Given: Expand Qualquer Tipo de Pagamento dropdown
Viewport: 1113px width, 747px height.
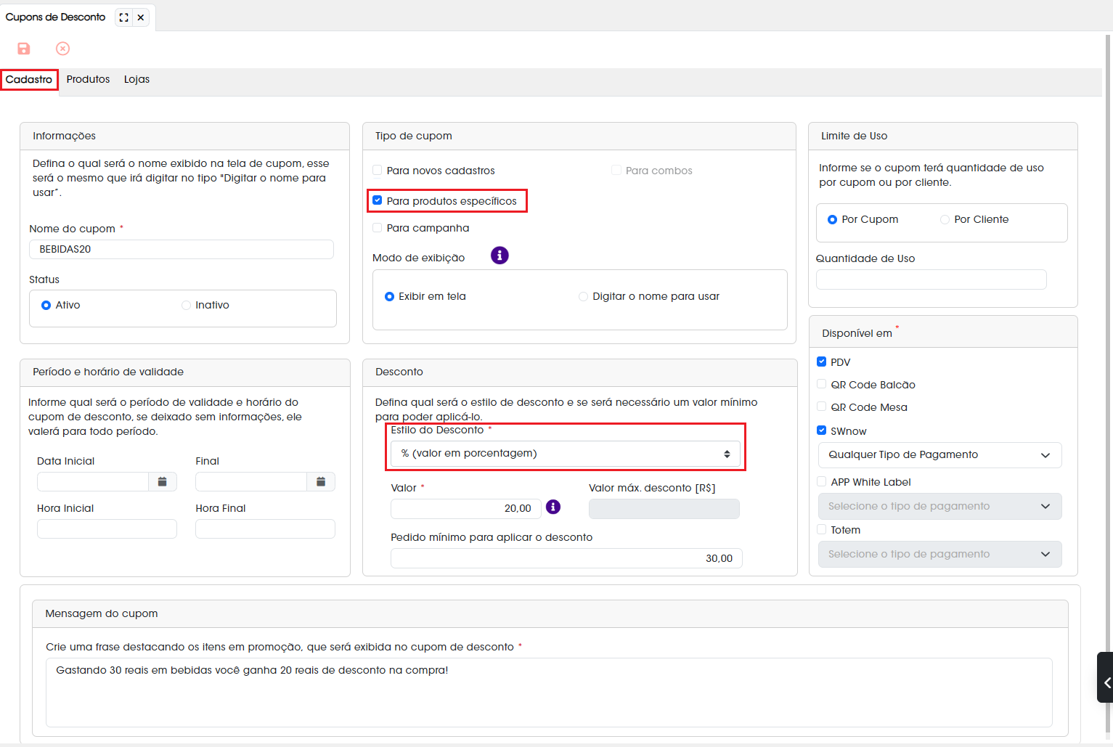Looking at the screenshot, I should pos(939,455).
